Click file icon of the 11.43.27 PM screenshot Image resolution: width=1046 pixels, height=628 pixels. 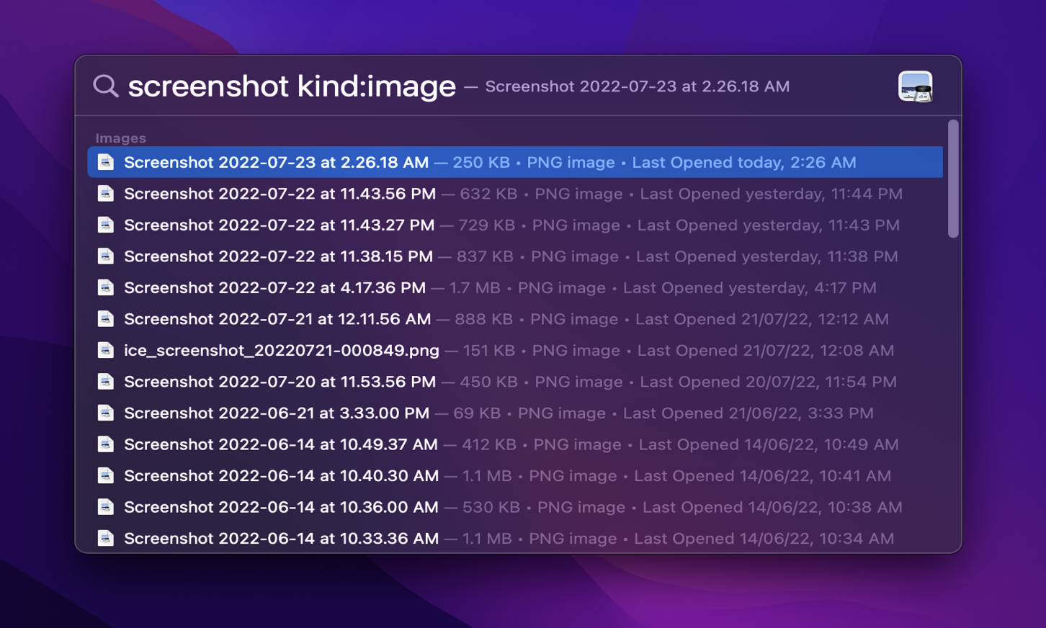[x=106, y=225]
